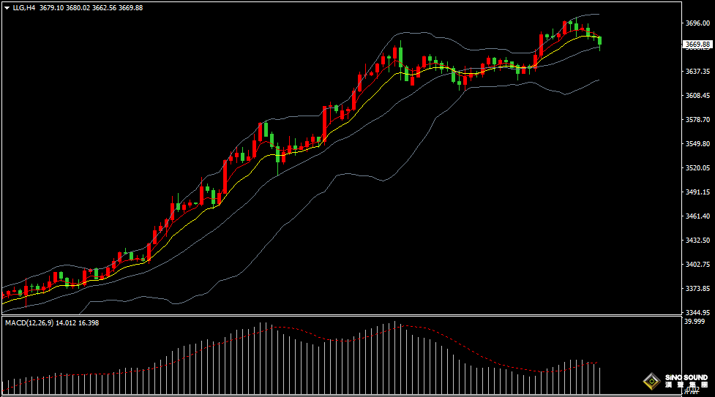715x397 pixels.
Task: Click the MACD value 14.012
Action: point(66,322)
